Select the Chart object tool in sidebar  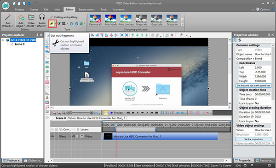47,93
